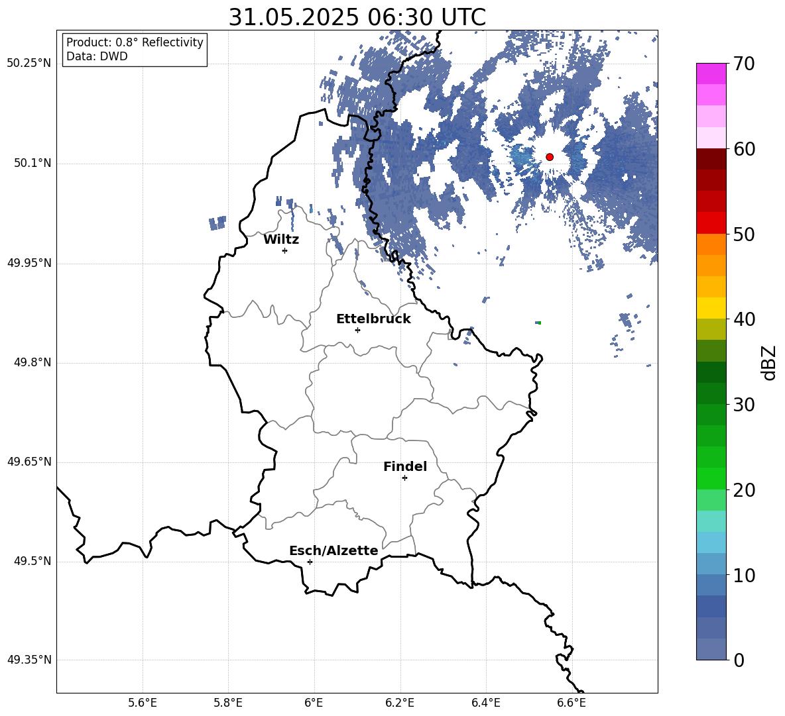Click the longitude label '6.2°E'
This screenshot has height=716, width=785.
(400, 703)
